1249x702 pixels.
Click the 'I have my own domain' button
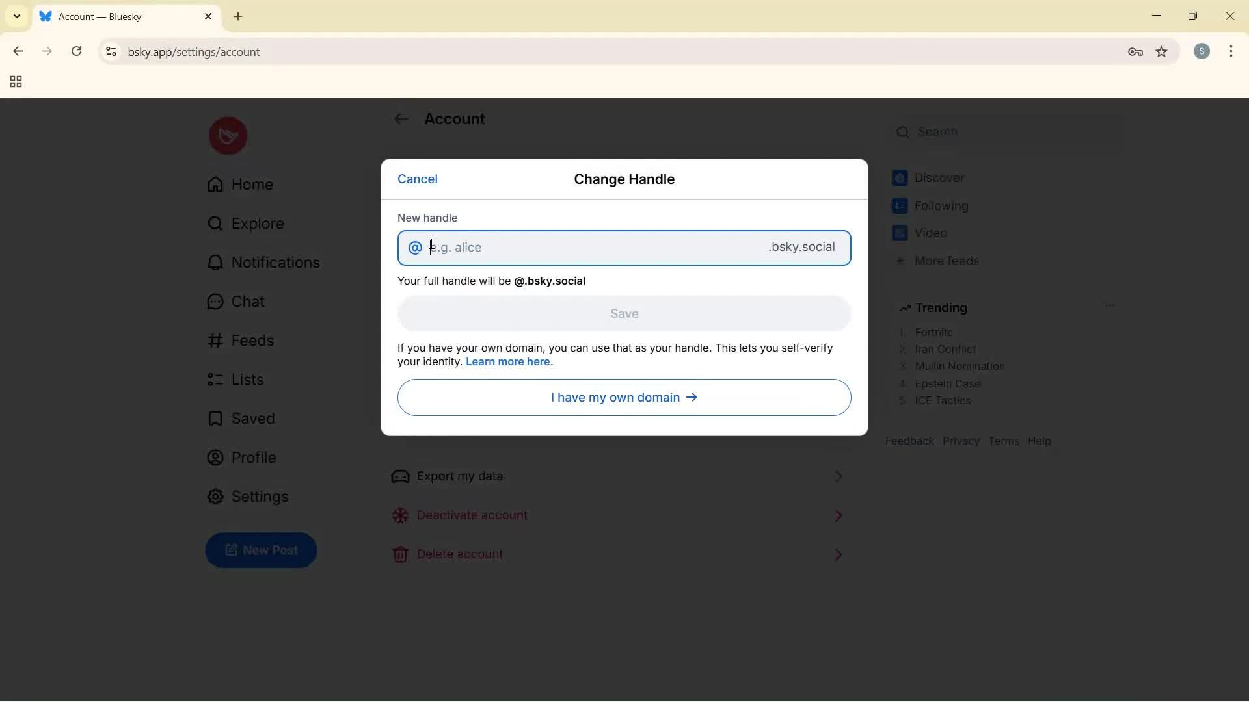click(623, 397)
